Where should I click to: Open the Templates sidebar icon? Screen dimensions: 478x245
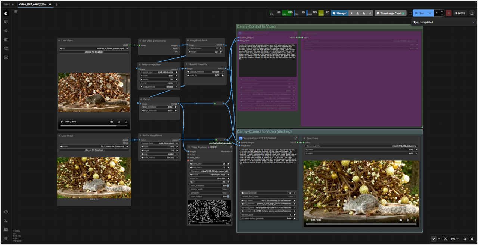[x=6, y=57]
